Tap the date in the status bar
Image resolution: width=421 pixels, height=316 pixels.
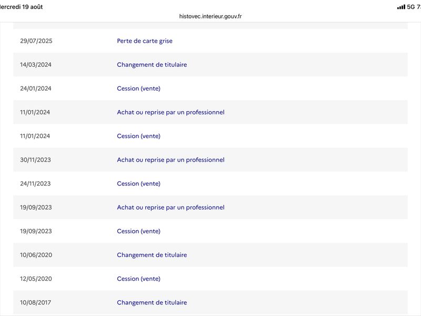21,7
